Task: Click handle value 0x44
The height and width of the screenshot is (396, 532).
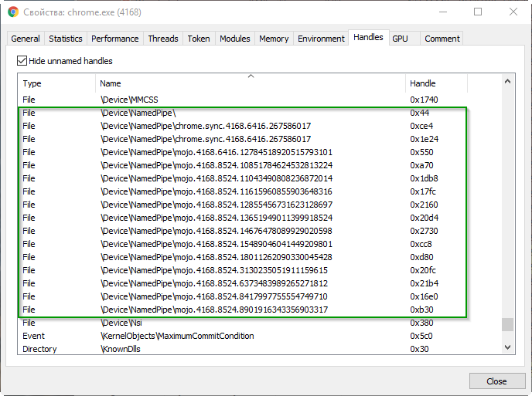Action: 419,113
